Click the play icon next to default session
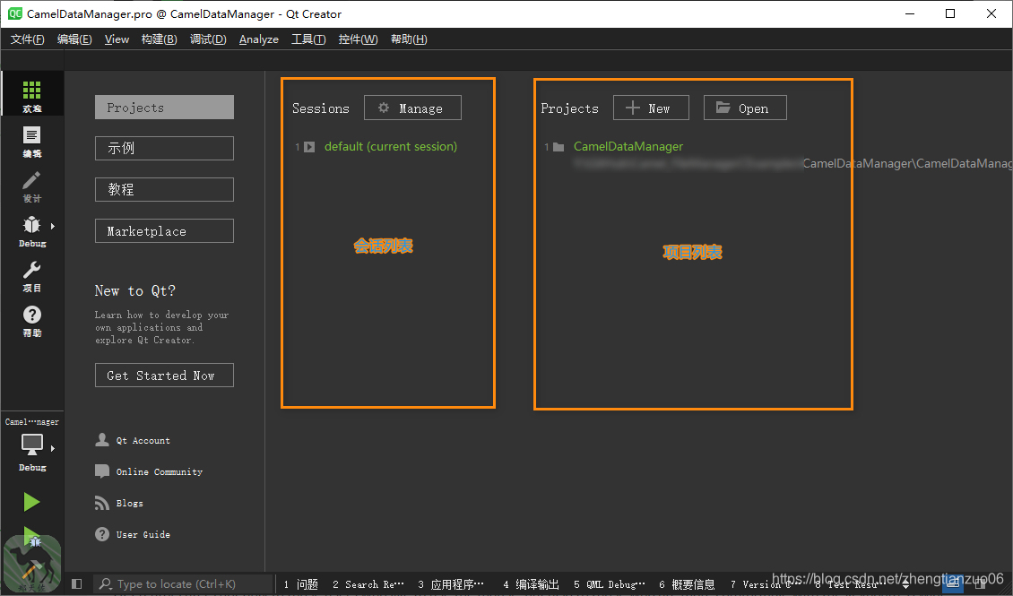This screenshot has width=1013, height=596. coord(309,147)
